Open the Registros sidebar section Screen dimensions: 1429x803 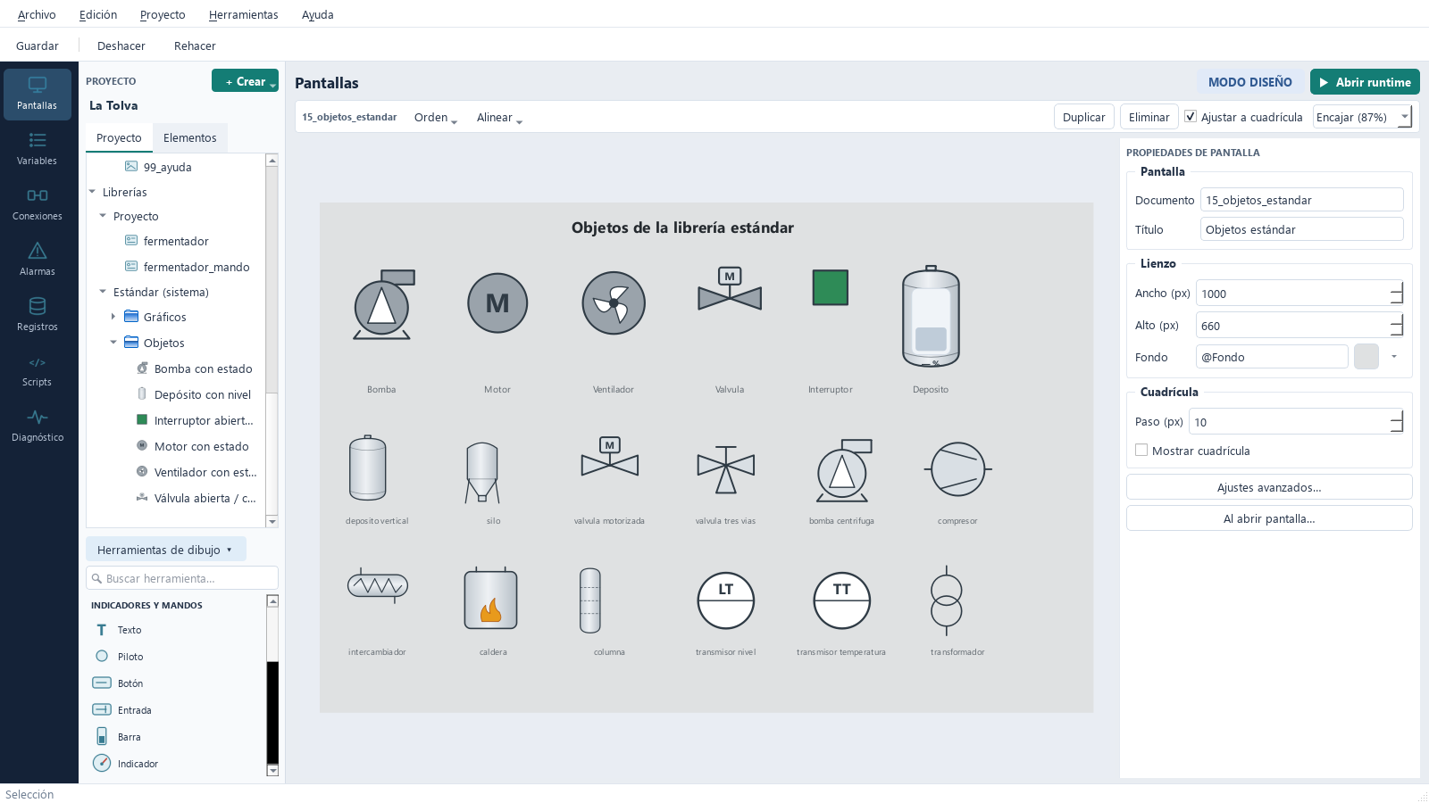(x=38, y=315)
